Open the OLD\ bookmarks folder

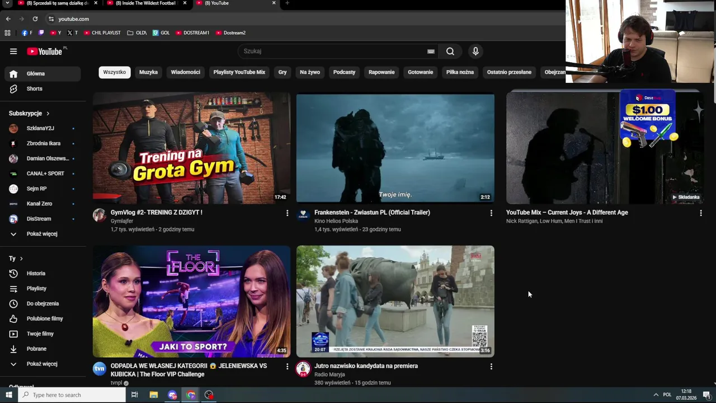coord(136,33)
